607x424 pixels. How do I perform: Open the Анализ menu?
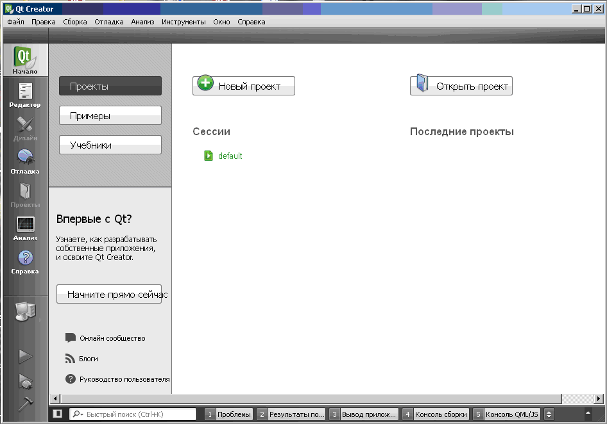(142, 22)
